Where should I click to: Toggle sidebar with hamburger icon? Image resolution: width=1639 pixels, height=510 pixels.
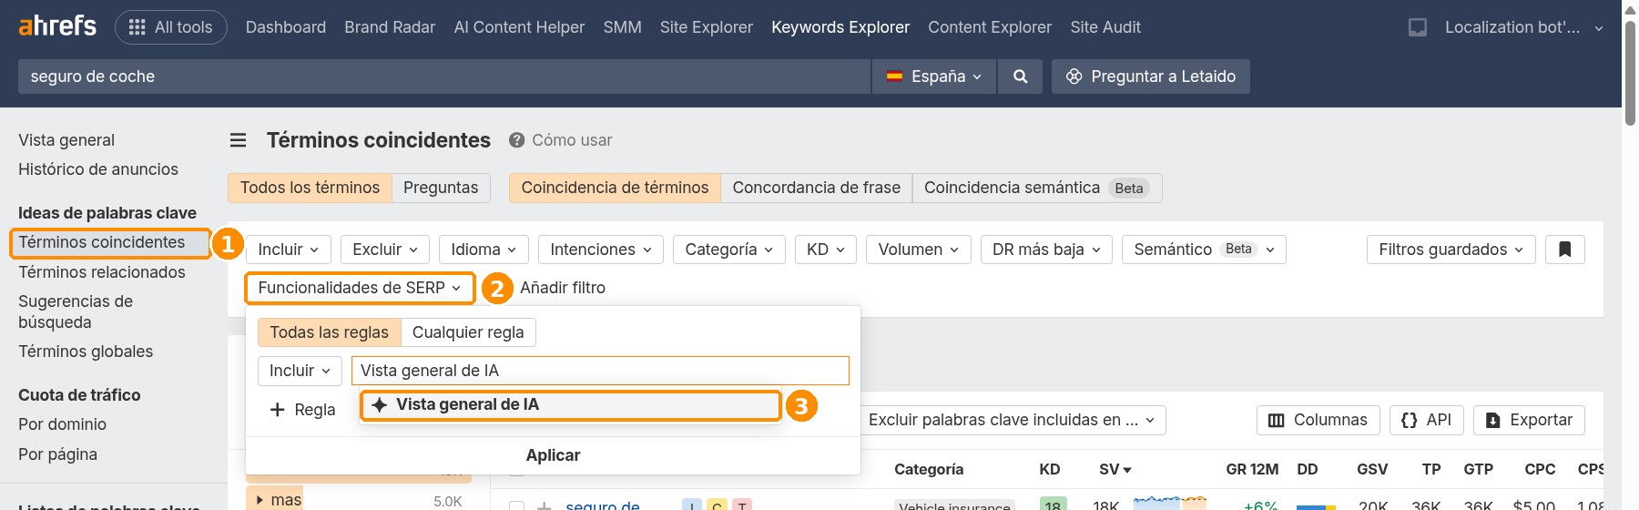(x=239, y=140)
